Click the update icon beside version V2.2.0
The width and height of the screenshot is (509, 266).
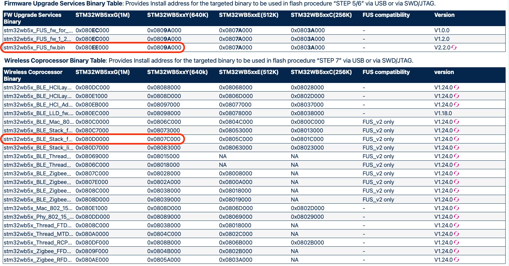pyautogui.click(x=454, y=47)
